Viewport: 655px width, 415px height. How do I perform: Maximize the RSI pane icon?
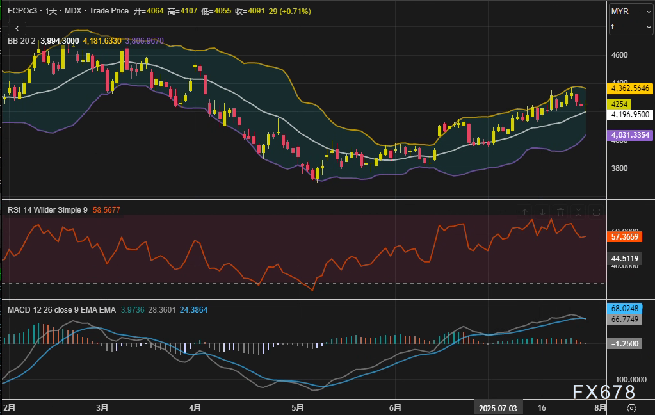click(x=596, y=212)
